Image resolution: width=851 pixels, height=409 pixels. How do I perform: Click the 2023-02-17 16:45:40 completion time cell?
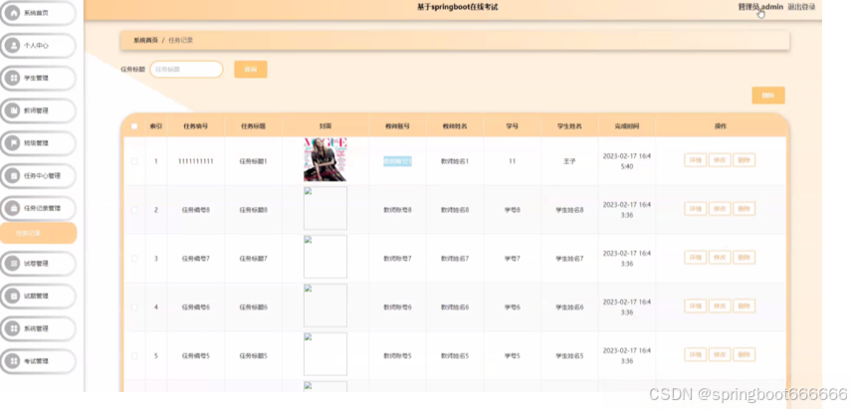tap(627, 161)
